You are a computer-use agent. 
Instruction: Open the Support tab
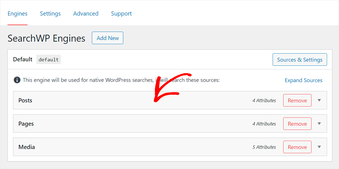click(121, 14)
